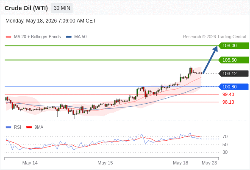This screenshot has width=250, height=170.
Task: Click the MA 20 + Bollinger Bands legend label
Action: tap(37, 37)
